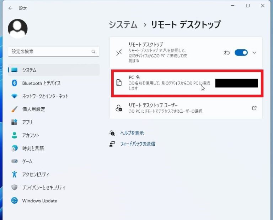Click the 設定の検索 input field
The width and height of the screenshot is (273, 220).
point(50,52)
